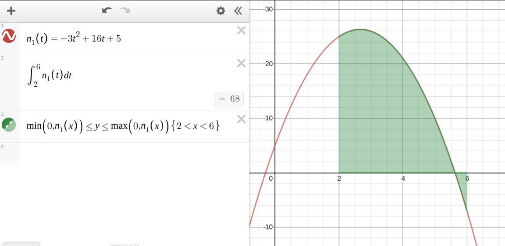Click y-axis label 10 on graph
This screenshot has width=505, height=246.
(x=269, y=118)
